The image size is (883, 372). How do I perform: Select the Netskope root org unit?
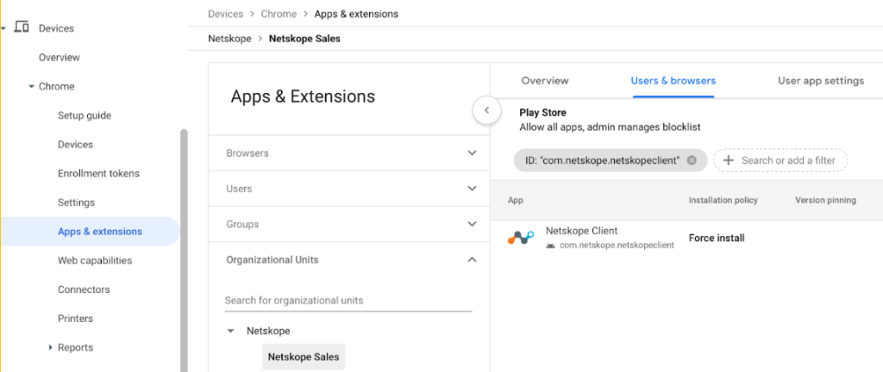tap(268, 331)
